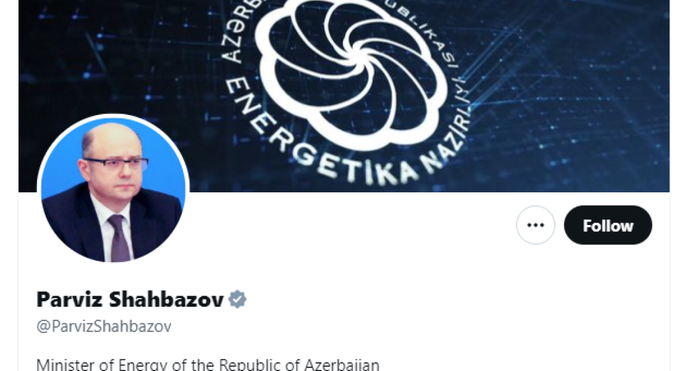The image size is (686, 371).
Task: Select the @ParvizShahbazov handle
Action: tap(104, 326)
